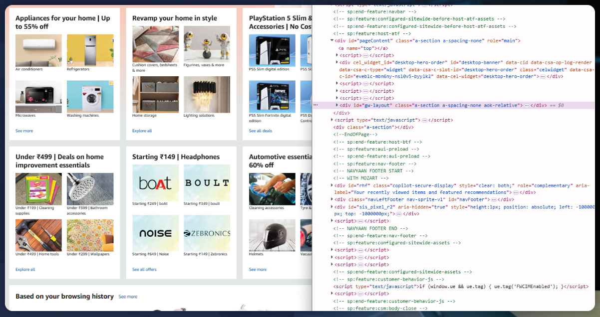
Task: Collapse the pageContent div node
Action: [332, 41]
